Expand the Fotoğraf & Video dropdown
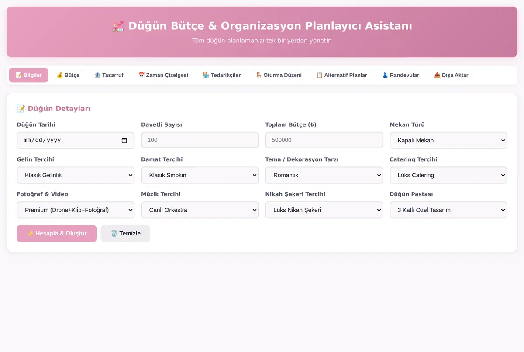Screen dimensions: 524x352 pos(76,210)
